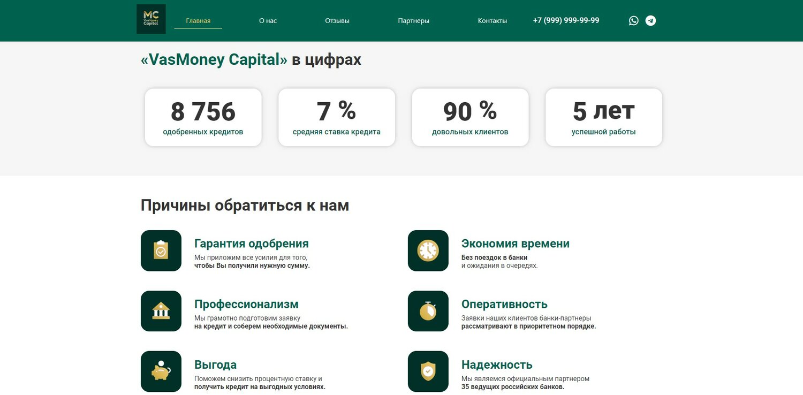The image size is (803, 395).
Task: Click the shield icon for Надежность
Action: point(428,371)
